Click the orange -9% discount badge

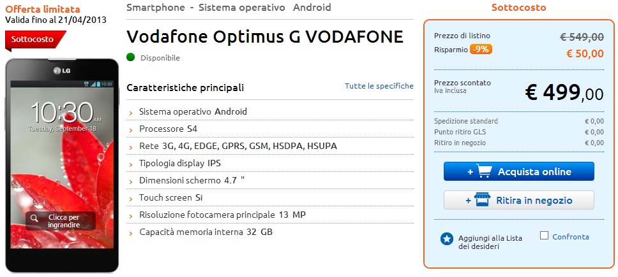coord(481,49)
